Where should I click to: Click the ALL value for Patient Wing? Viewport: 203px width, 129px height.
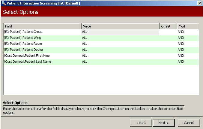tap(85, 38)
